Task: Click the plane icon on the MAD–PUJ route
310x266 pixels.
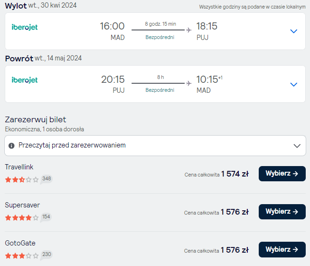Action: [x=189, y=30]
